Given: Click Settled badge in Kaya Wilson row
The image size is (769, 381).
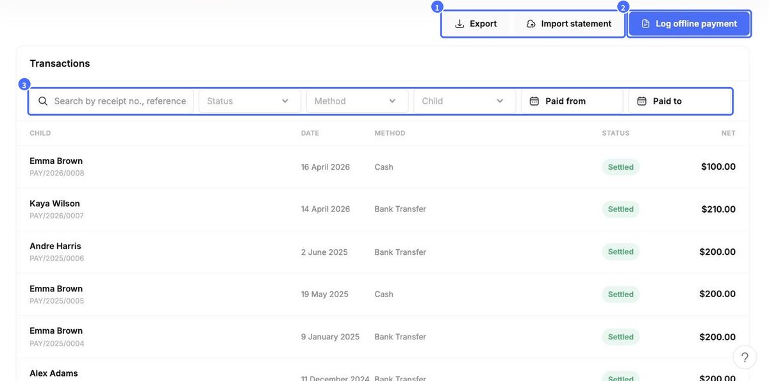Looking at the screenshot, I should click(621, 209).
